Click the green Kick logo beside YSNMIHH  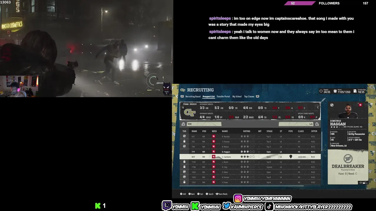click(x=195, y=206)
